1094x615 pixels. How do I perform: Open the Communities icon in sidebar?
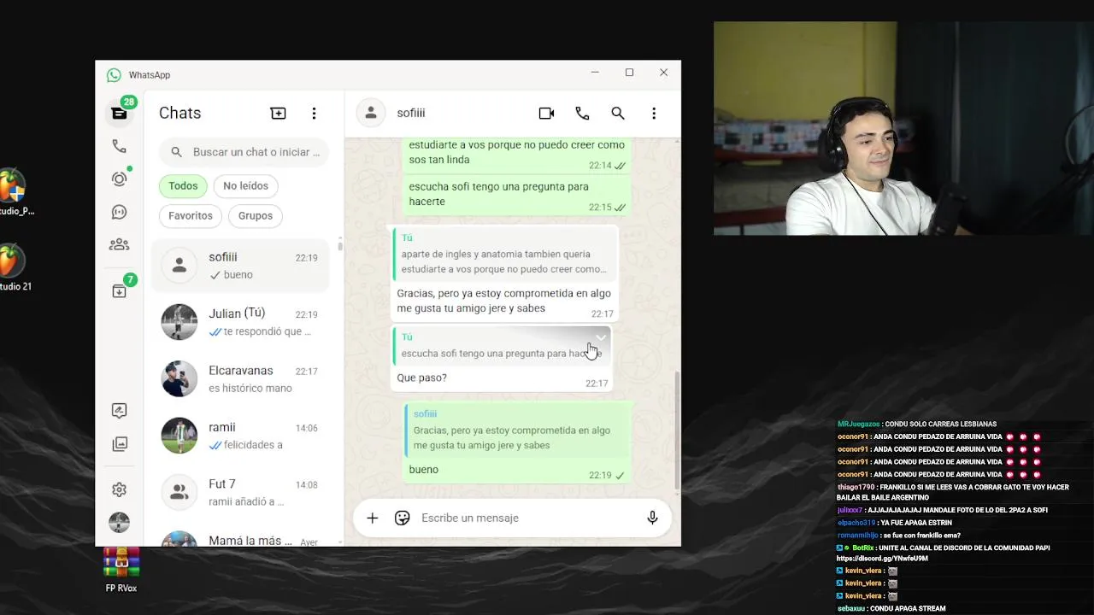(119, 244)
